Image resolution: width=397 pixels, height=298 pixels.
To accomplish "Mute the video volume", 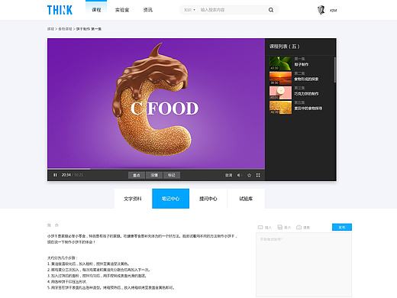I will (239, 175).
